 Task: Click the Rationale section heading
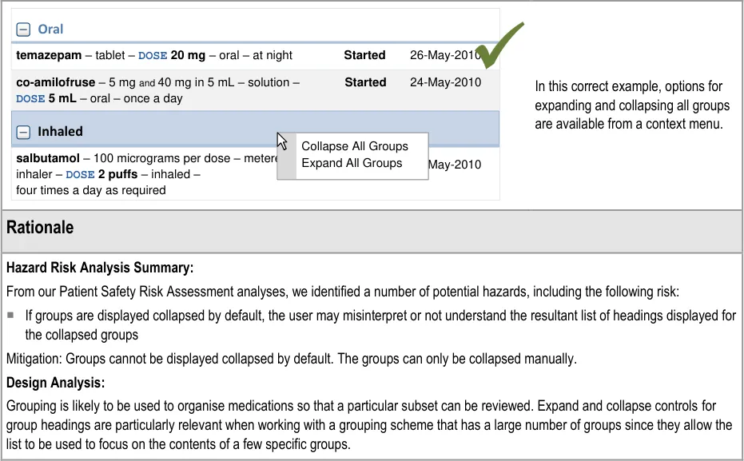[40, 228]
